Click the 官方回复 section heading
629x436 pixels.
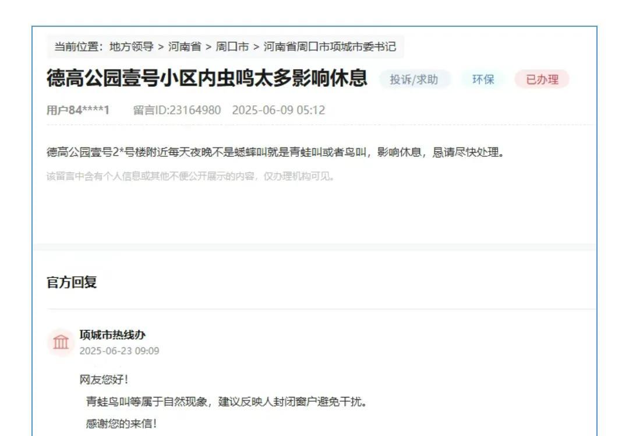(x=72, y=282)
